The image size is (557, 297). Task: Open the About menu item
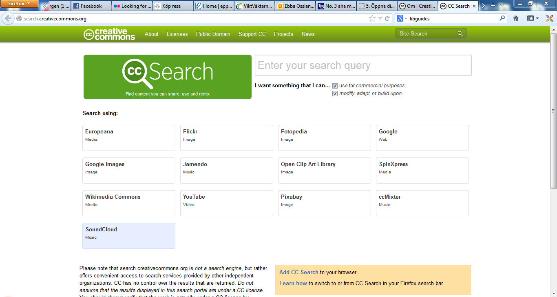coord(151,34)
